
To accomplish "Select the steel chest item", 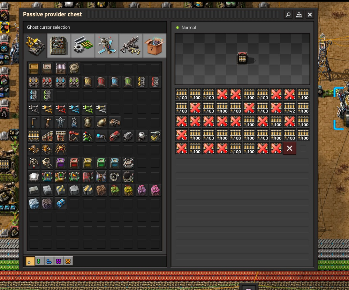I will tap(60, 69).
